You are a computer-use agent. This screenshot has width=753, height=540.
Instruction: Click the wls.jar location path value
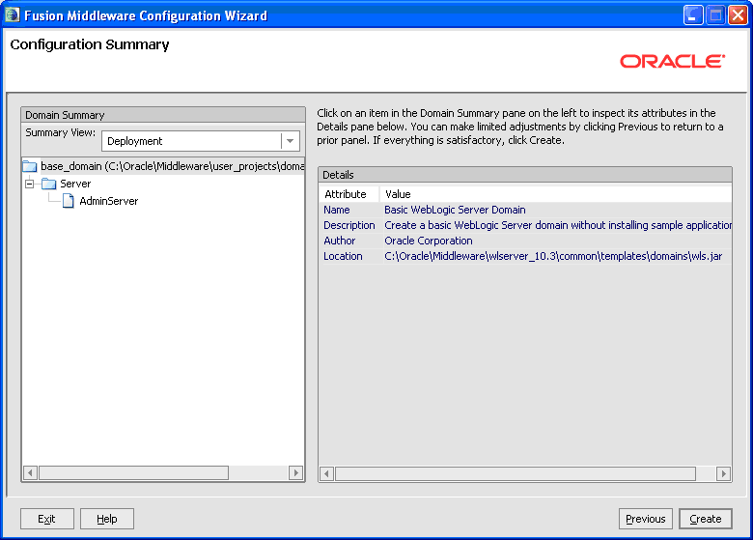pyautogui.click(x=553, y=256)
